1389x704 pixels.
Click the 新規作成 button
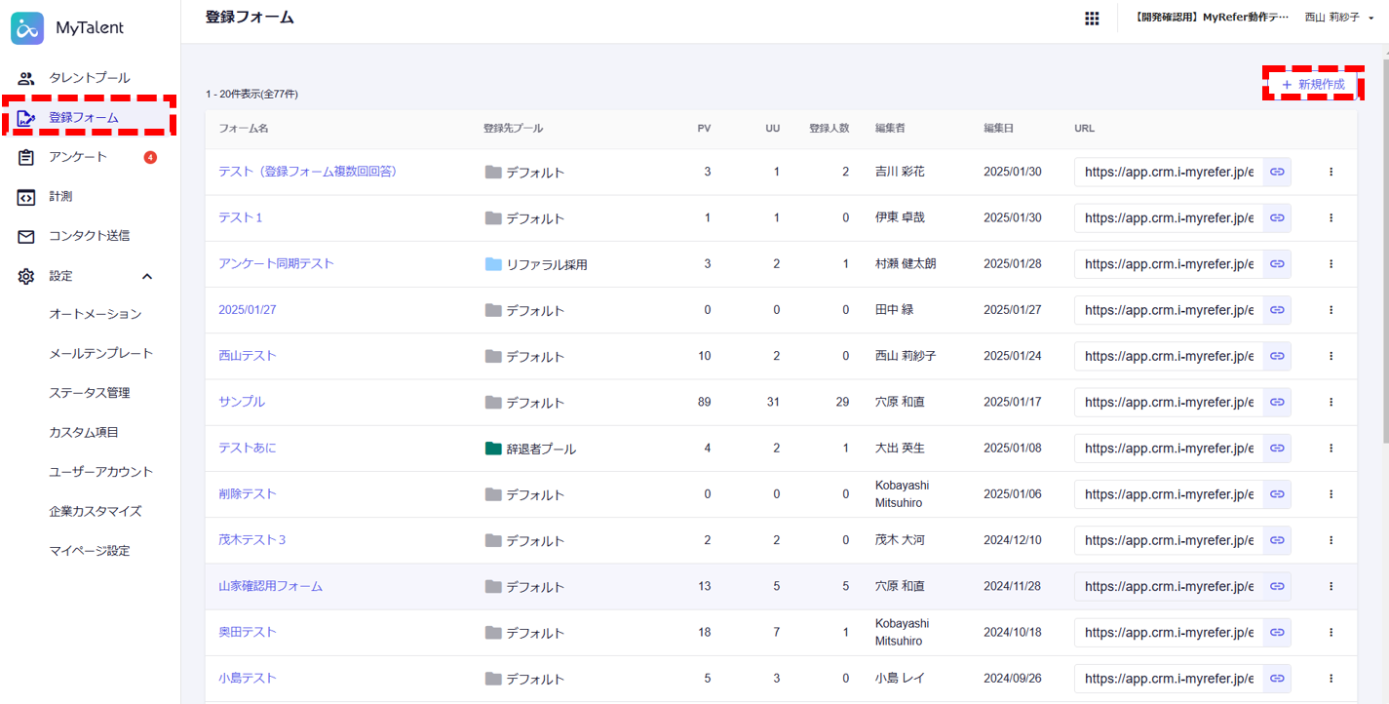pyautogui.click(x=1312, y=85)
